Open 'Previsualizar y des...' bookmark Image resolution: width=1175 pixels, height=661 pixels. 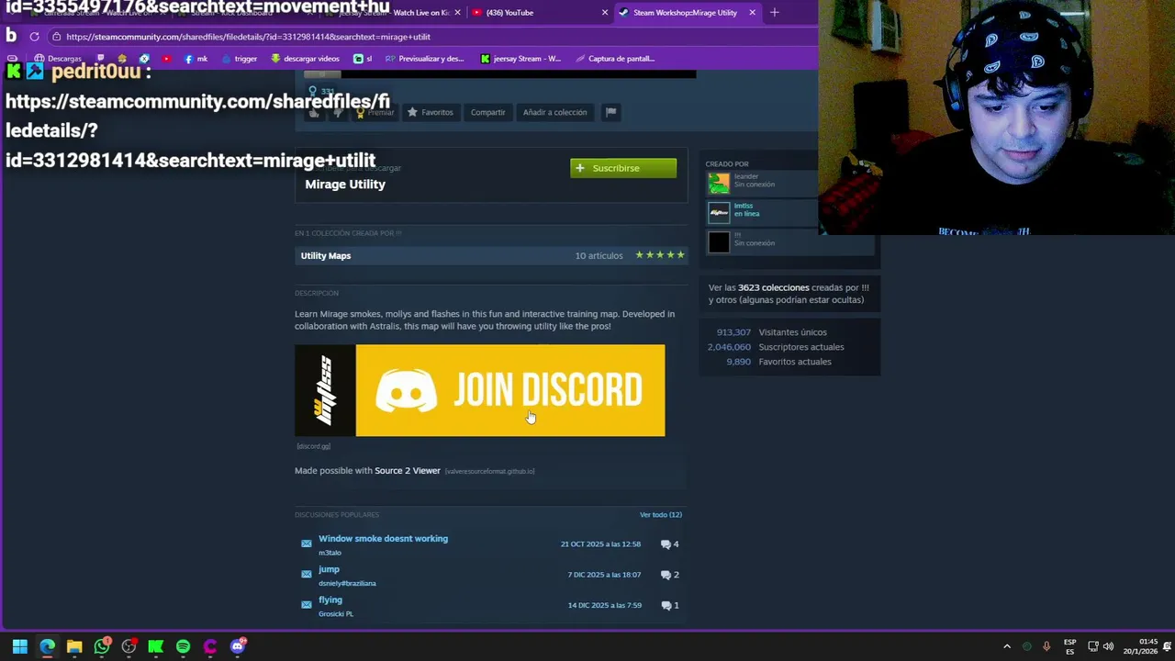tap(425, 59)
